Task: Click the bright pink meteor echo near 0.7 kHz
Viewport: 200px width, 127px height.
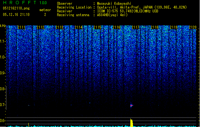Action: click(x=132, y=105)
